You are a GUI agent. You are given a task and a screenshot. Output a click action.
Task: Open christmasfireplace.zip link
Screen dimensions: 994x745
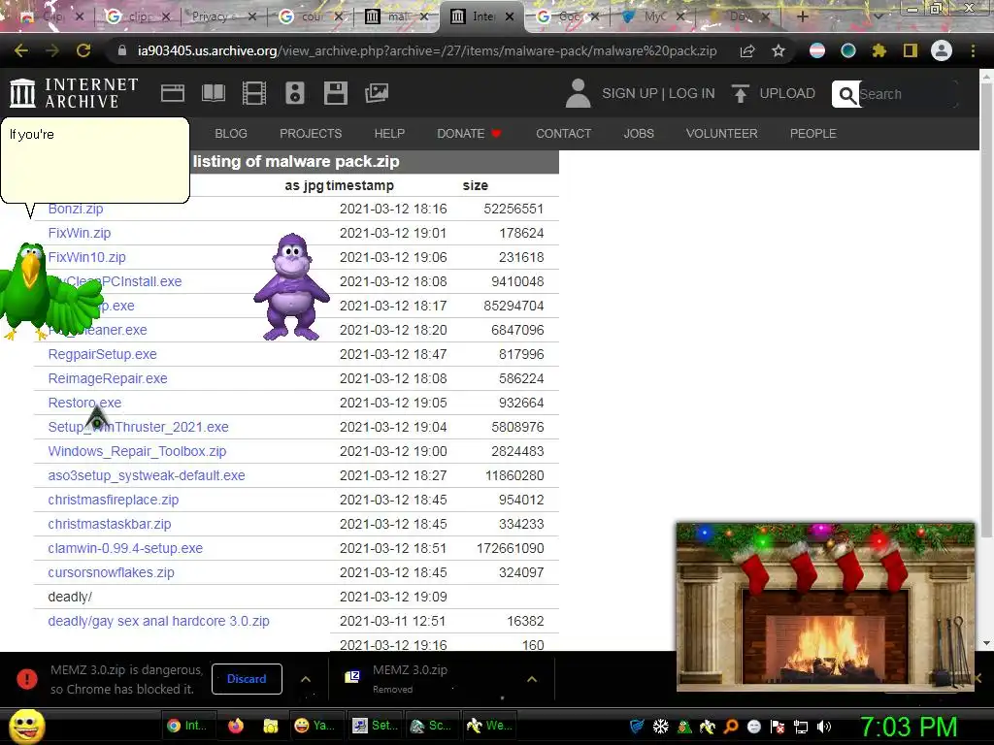point(114,500)
